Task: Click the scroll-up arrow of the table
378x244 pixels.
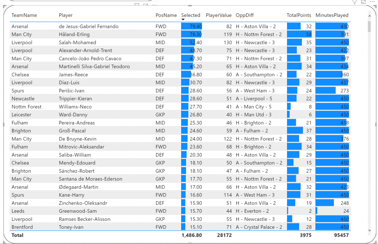Action: [370, 17]
